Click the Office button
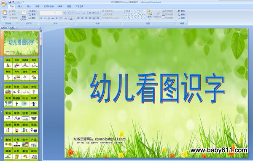 click(x=3, y=3)
